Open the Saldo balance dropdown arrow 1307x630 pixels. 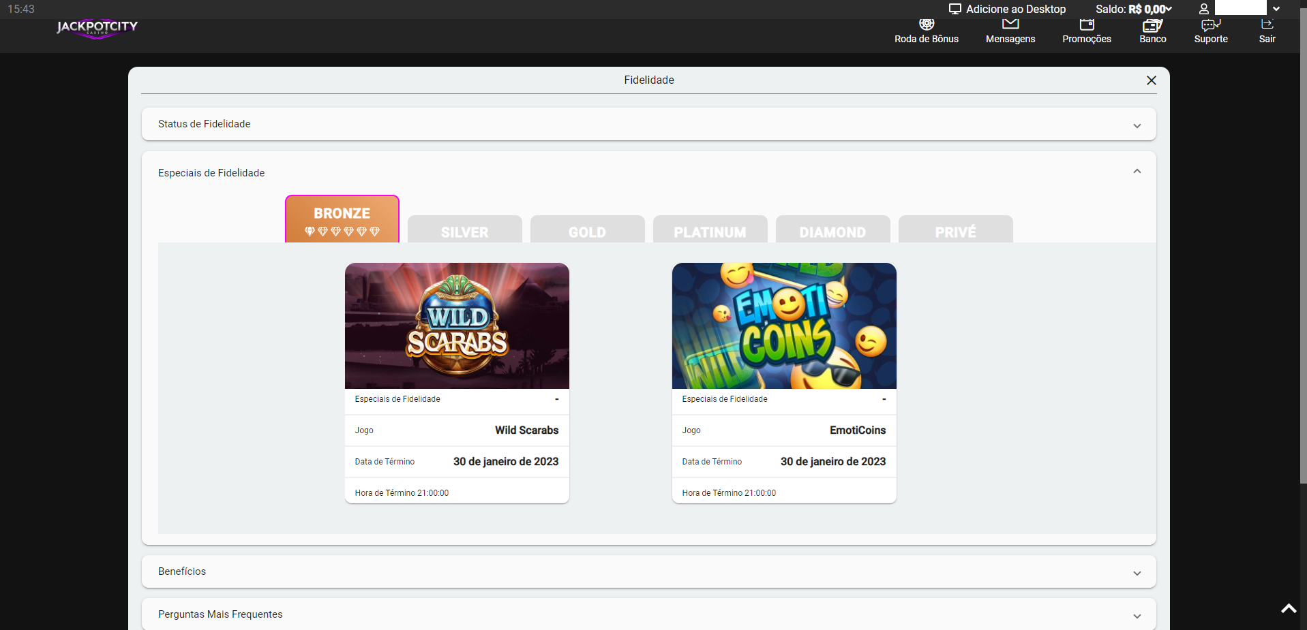point(1169,9)
